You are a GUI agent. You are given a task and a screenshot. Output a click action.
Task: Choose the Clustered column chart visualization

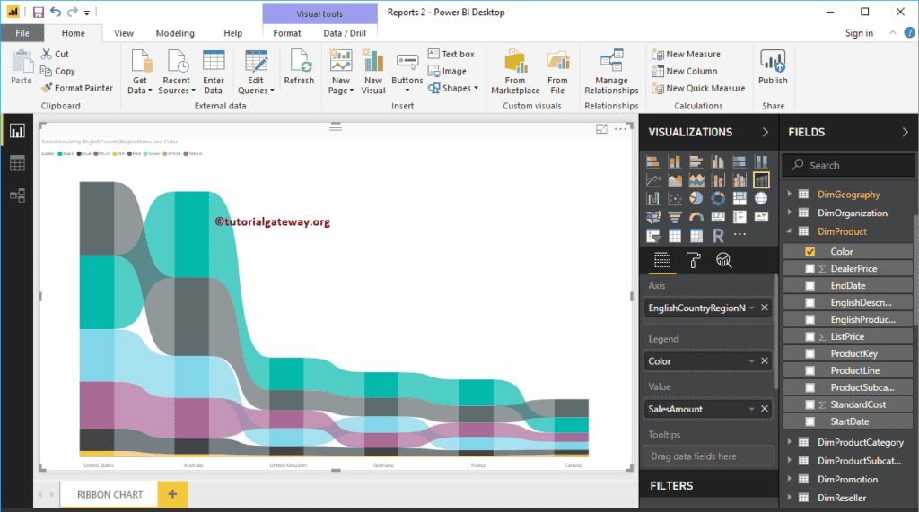tap(718, 161)
